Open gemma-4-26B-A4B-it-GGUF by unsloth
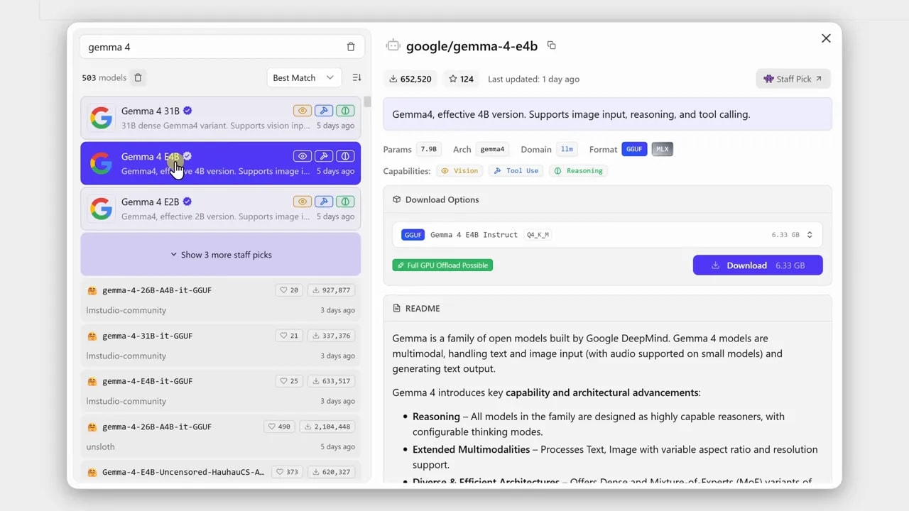The image size is (909, 511). [x=221, y=436]
